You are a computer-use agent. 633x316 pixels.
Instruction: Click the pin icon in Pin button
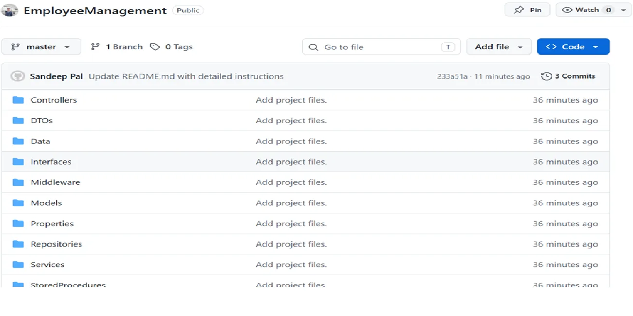519,10
